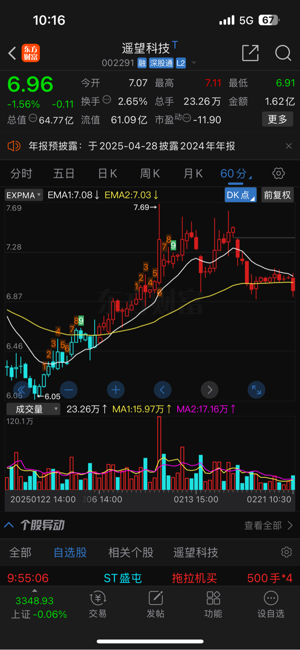Open 个股异动 settings gear
This screenshot has width=300, height=650.
pyautogui.click(x=286, y=552)
